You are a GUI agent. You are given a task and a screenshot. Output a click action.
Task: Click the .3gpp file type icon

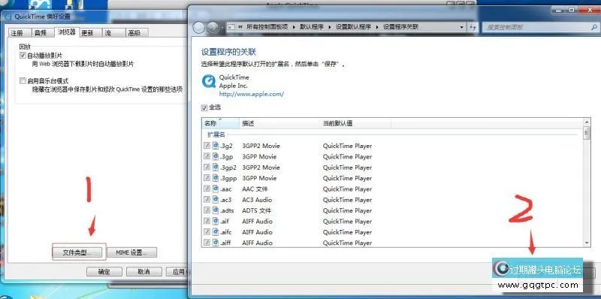[216, 178]
